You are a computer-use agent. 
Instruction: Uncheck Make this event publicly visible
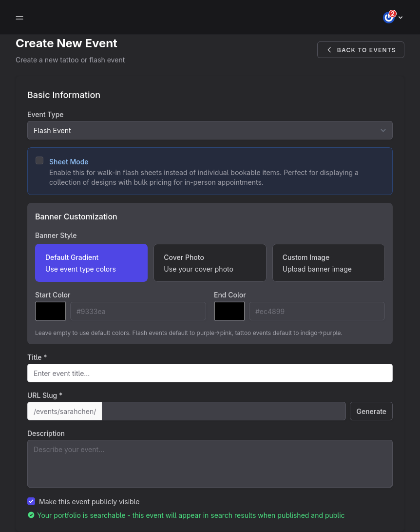[31, 501]
